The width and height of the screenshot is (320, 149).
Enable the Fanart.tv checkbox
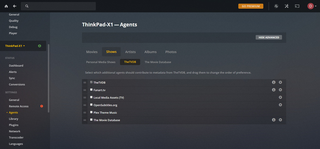coord(91,90)
